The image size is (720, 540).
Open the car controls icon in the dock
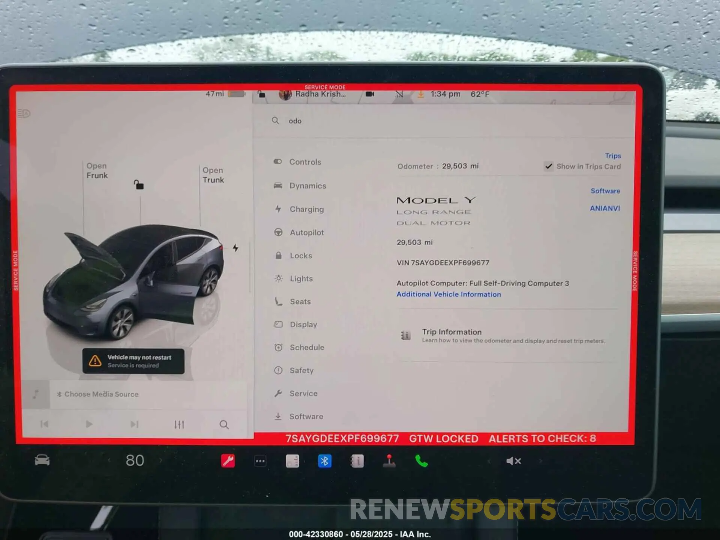tap(42, 460)
